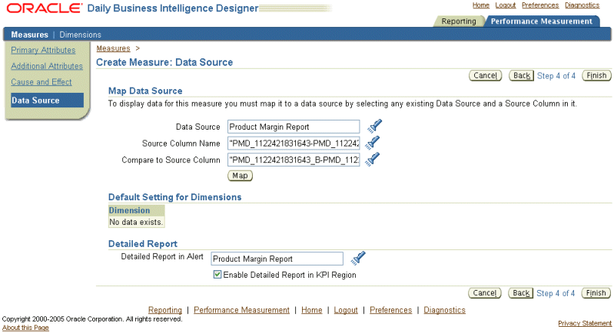Click the Oracle logo
614x333 pixels.
[45, 8]
